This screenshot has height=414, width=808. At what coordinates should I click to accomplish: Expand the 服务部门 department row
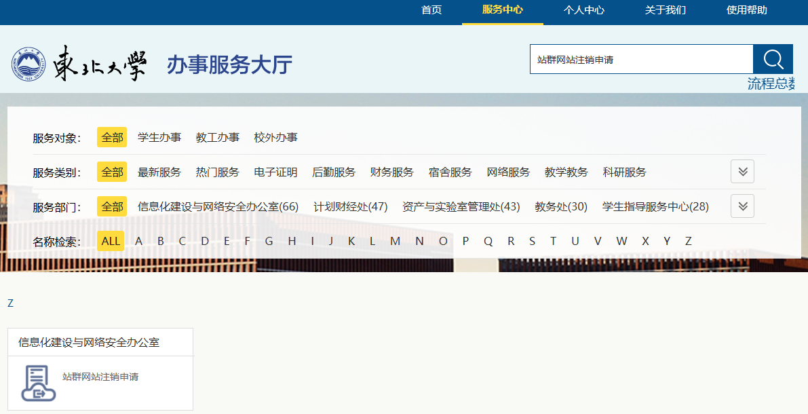(x=742, y=206)
